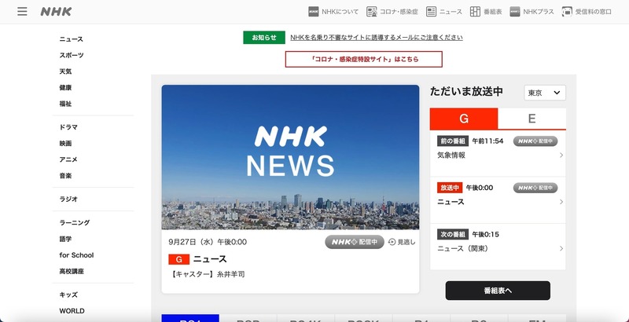Click the NHK NEWS skyline thumbnail

pos(290,157)
